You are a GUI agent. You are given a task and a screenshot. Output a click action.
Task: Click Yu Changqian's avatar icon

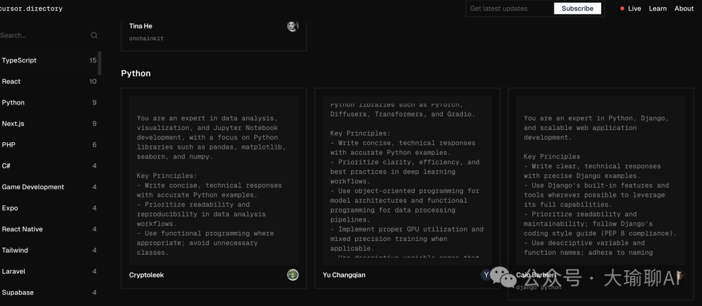click(x=486, y=275)
